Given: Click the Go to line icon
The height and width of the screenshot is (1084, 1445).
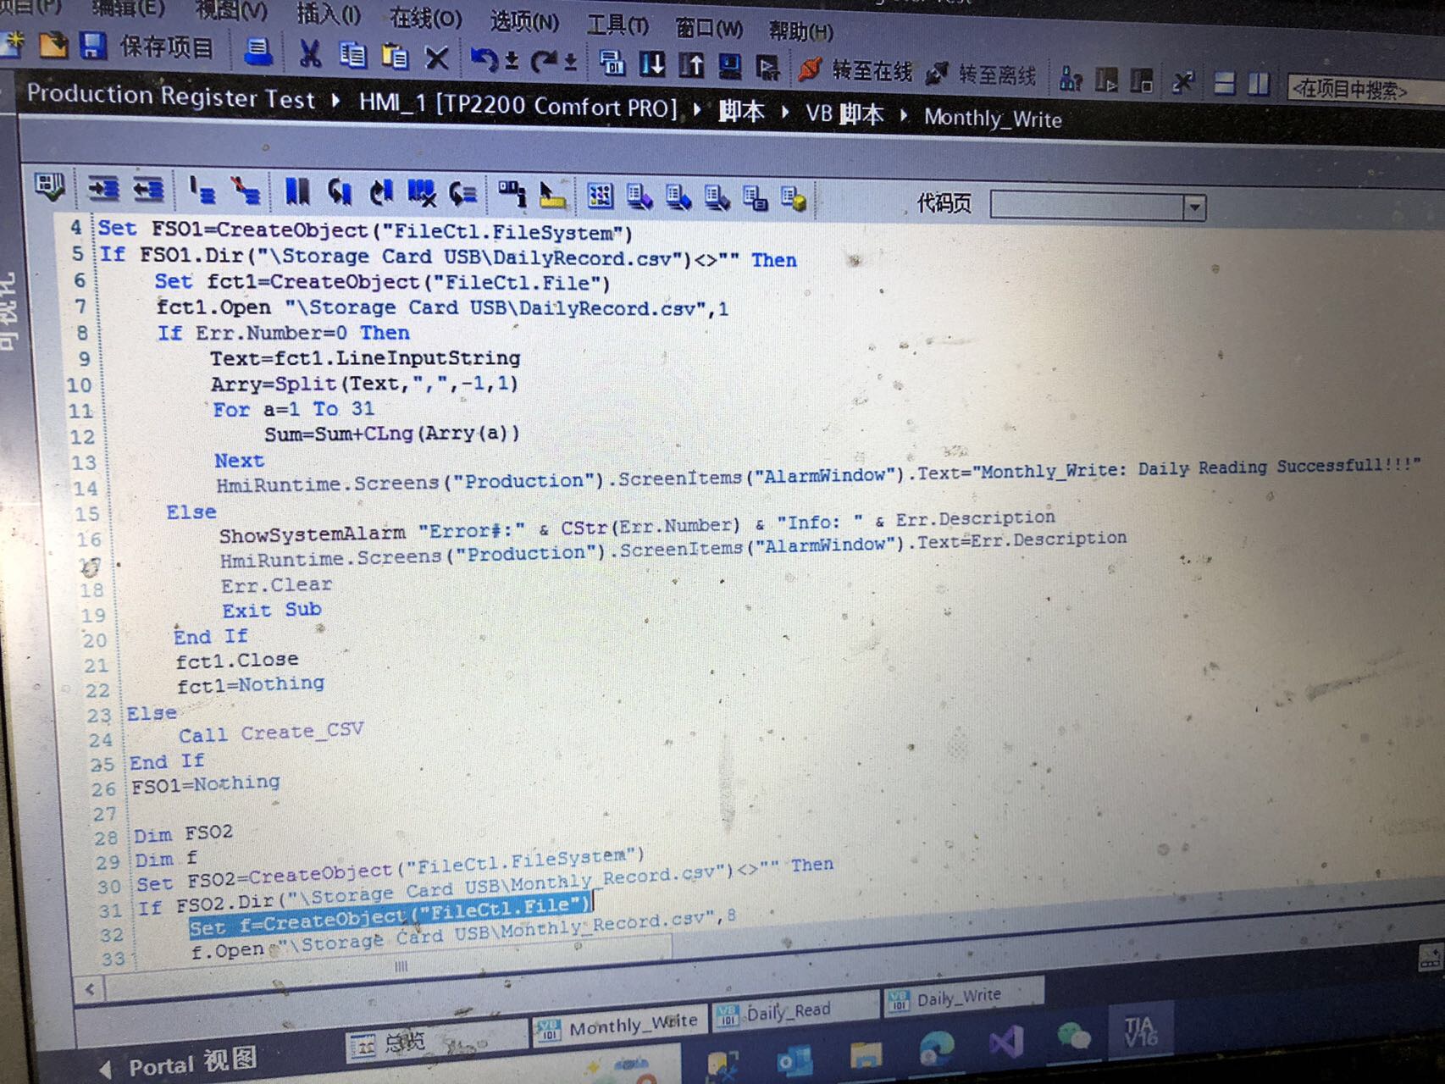Looking at the screenshot, I should [462, 195].
